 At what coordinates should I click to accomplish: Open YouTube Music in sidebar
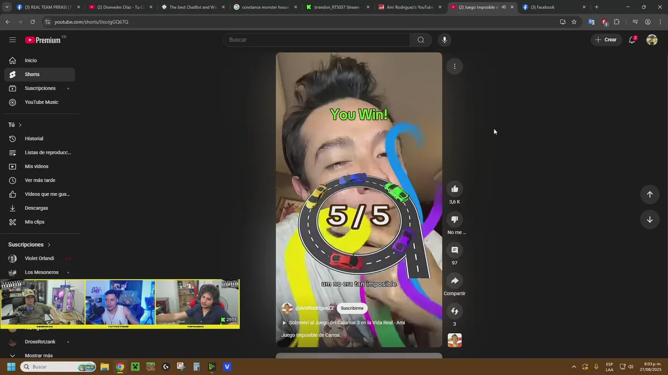(x=40, y=102)
